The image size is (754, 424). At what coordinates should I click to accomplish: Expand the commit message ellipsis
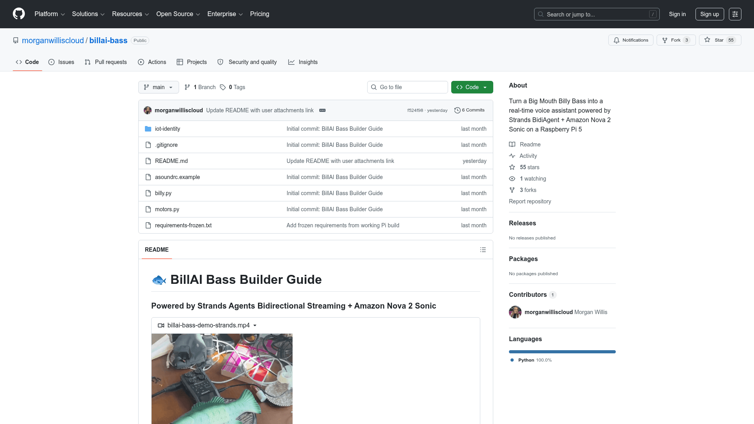[322, 110]
